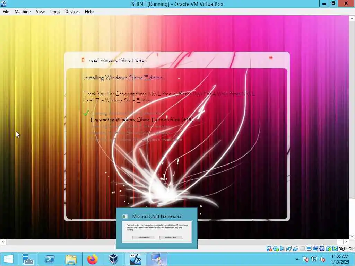Image resolution: width=355 pixels, height=266 pixels.
Task: Click the audio status icon in VirtualBox
Action: (x=282, y=249)
